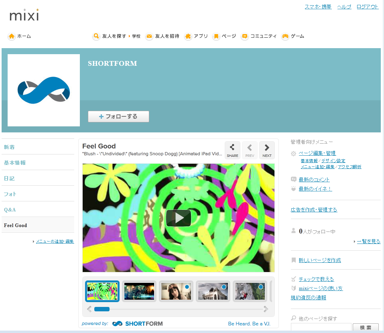The width and height of the screenshot is (384, 333).
Task: Open 新しいページを作成 link
Action: [319, 260]
